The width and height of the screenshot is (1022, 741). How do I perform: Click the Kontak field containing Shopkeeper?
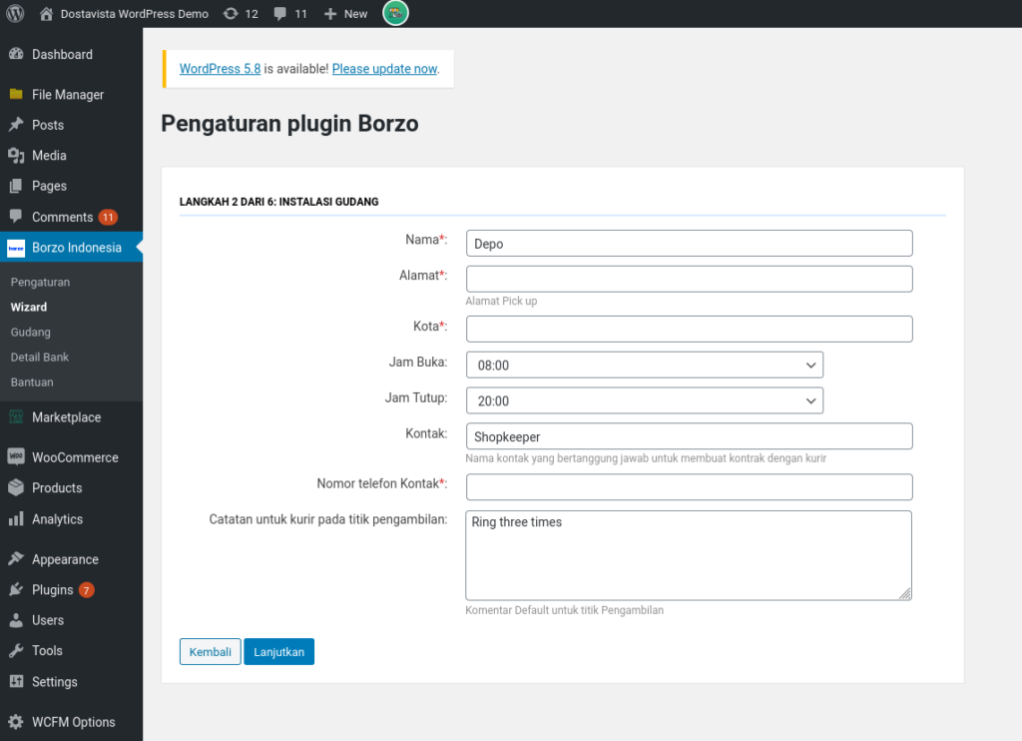click(689, 436)
